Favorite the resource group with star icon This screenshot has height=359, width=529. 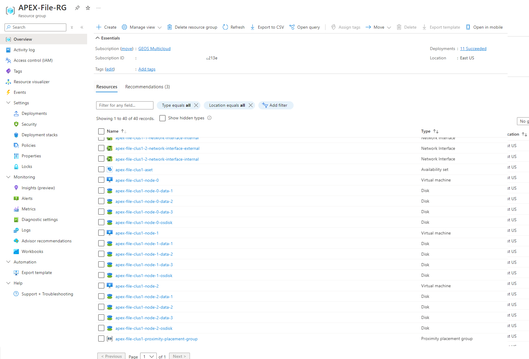click(x=88, y=8)
